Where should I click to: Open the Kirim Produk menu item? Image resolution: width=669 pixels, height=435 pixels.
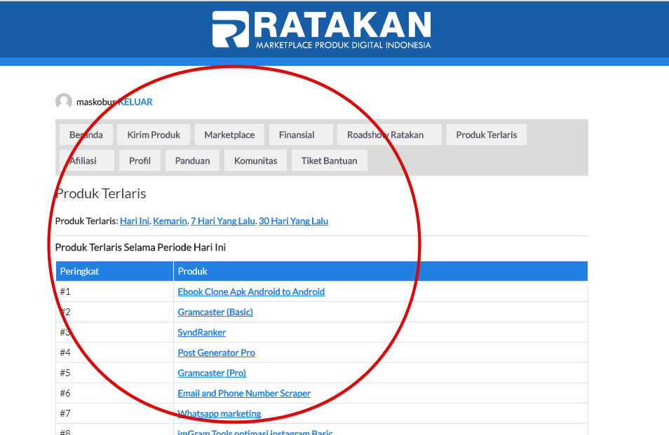(154, 134)
